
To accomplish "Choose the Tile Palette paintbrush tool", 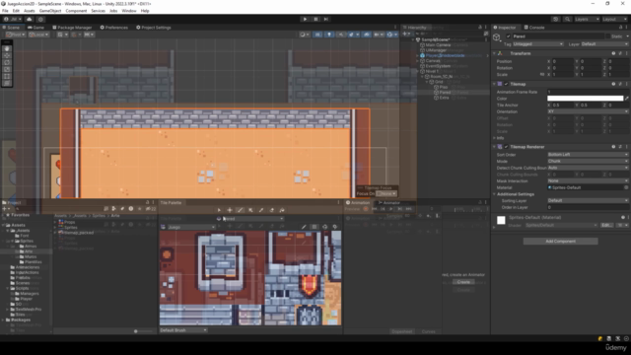I will tap(241, 210).
